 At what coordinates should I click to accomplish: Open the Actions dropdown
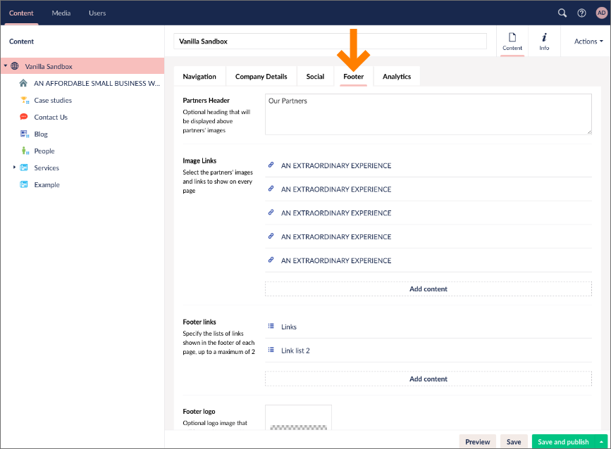pyautogui.click(x=588, y=42)
